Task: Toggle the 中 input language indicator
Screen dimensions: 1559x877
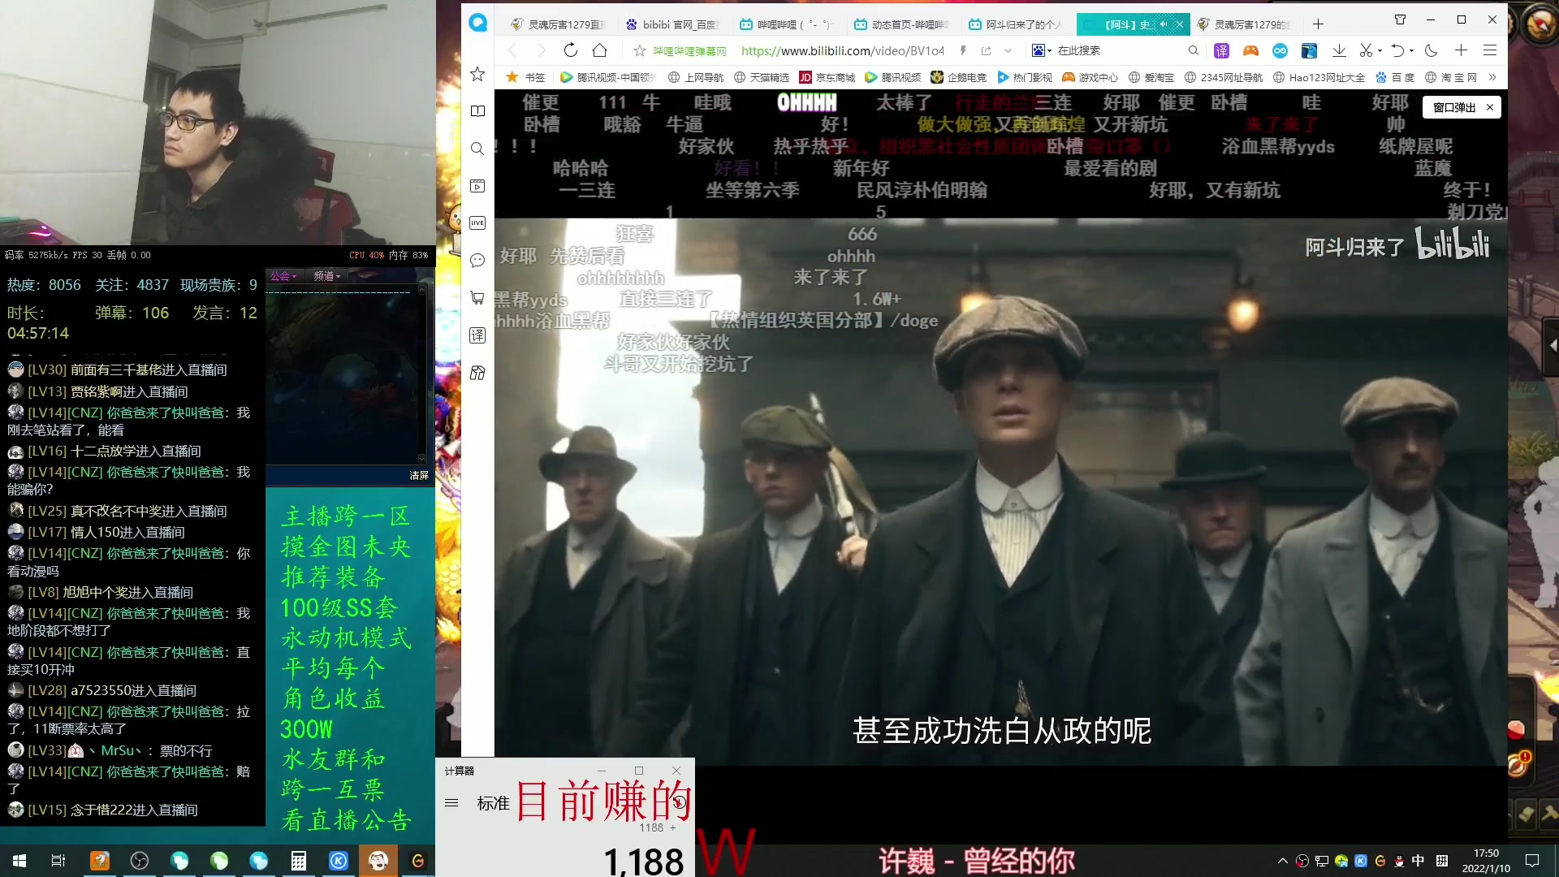Action: pyautogui.click(x=1418, y=861)
